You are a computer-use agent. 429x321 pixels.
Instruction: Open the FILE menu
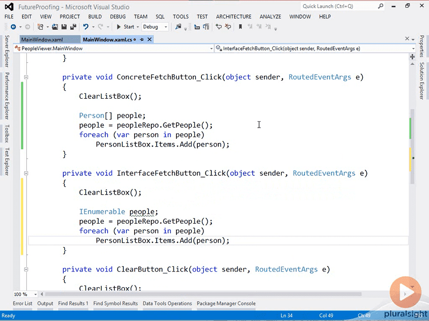(9, 17)
